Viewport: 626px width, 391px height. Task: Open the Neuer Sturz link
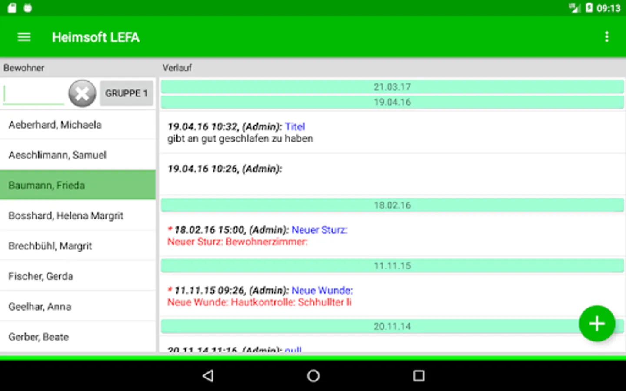[320, 230]
